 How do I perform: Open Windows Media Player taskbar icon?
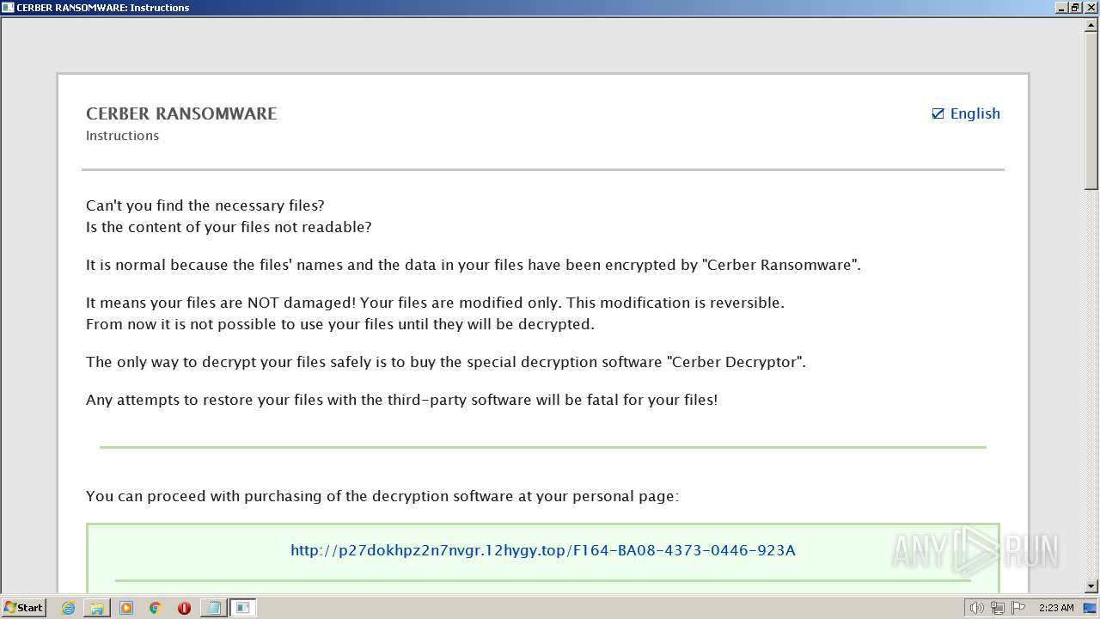click(x=126, y=608)
